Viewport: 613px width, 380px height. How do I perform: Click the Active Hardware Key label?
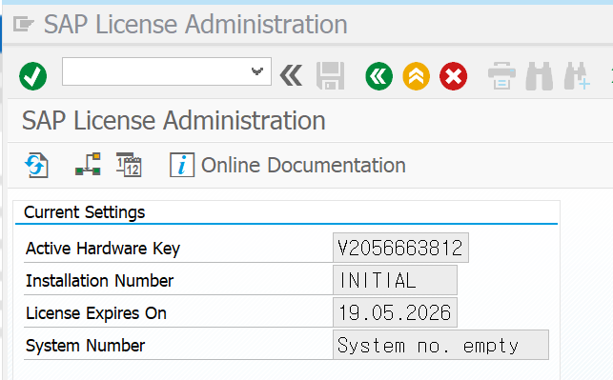pos(103,249)
